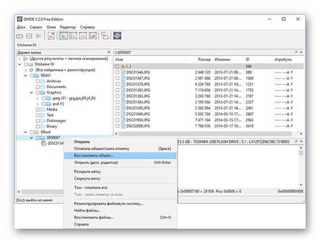This screenshot has height=243, width=320.
Task: Mark the $F00007 tree checkbox
Action: [x=38, y=137]
